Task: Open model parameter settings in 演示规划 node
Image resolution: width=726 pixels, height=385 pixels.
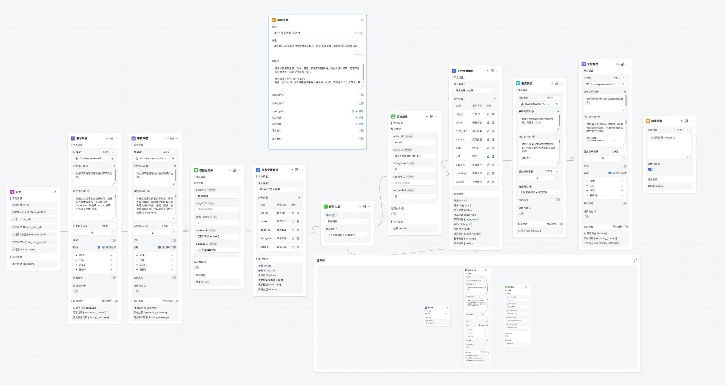Action: tap(112, 158)
